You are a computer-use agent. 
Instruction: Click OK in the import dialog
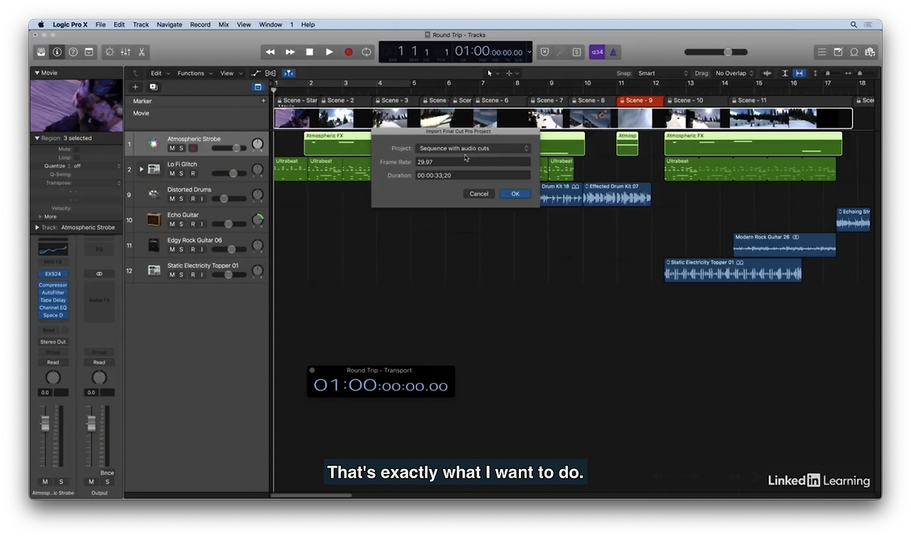point(515,194)
